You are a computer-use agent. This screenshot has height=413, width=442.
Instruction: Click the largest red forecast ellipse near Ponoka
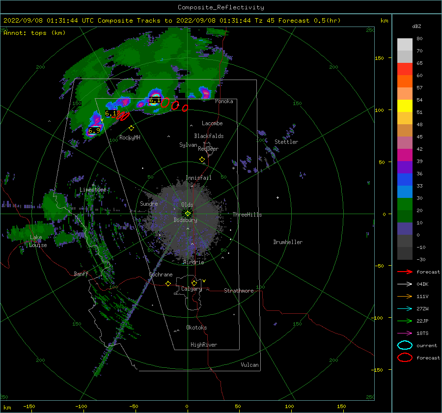click(x=165, y=102)
